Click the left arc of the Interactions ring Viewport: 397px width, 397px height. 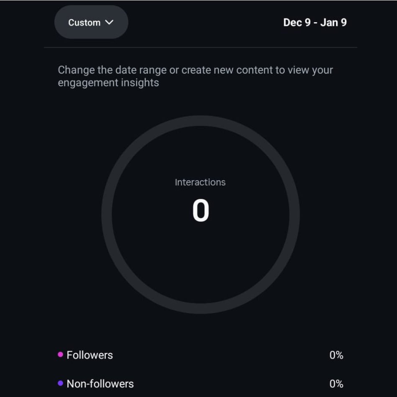(107, 214)
